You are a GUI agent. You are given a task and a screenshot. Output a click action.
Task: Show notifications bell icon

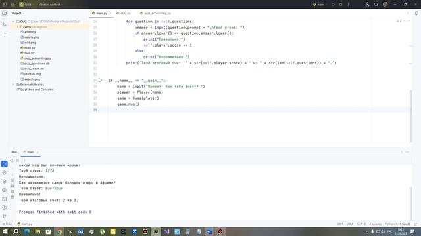[416, 13]
